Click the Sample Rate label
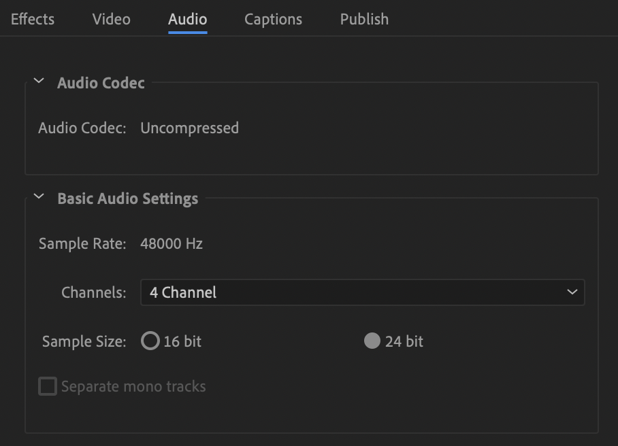The image size is (618, 446). point(82,243)
